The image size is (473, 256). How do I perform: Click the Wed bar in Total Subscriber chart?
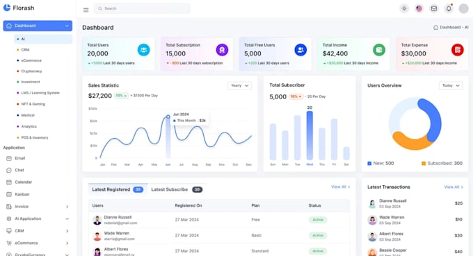coord(310,135)
